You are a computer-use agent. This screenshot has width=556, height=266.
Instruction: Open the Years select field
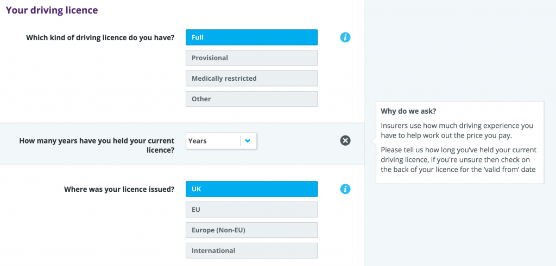[x=222, y=141]
